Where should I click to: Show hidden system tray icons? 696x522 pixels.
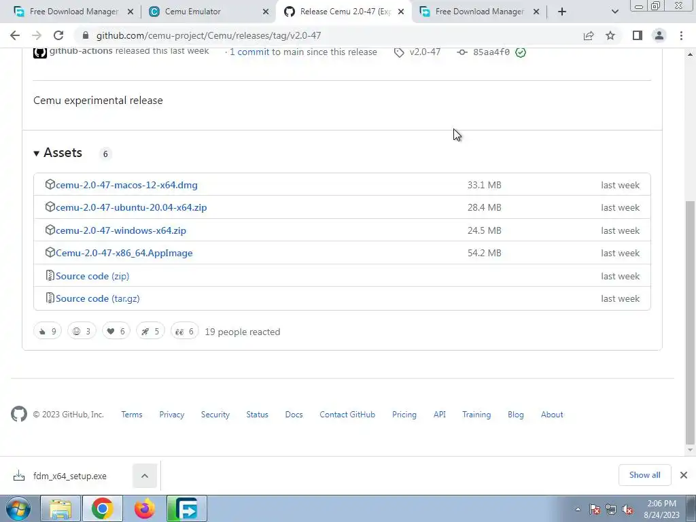(x=578, y=510)
